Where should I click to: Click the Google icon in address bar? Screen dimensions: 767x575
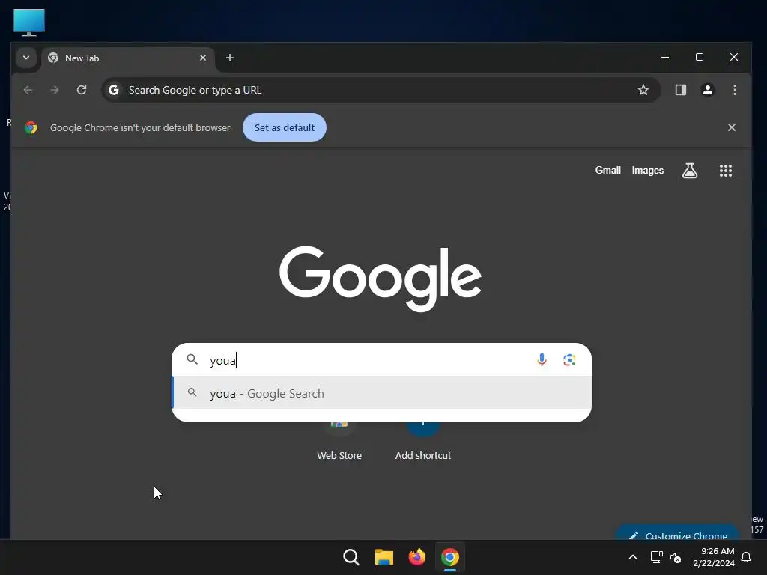114,90
